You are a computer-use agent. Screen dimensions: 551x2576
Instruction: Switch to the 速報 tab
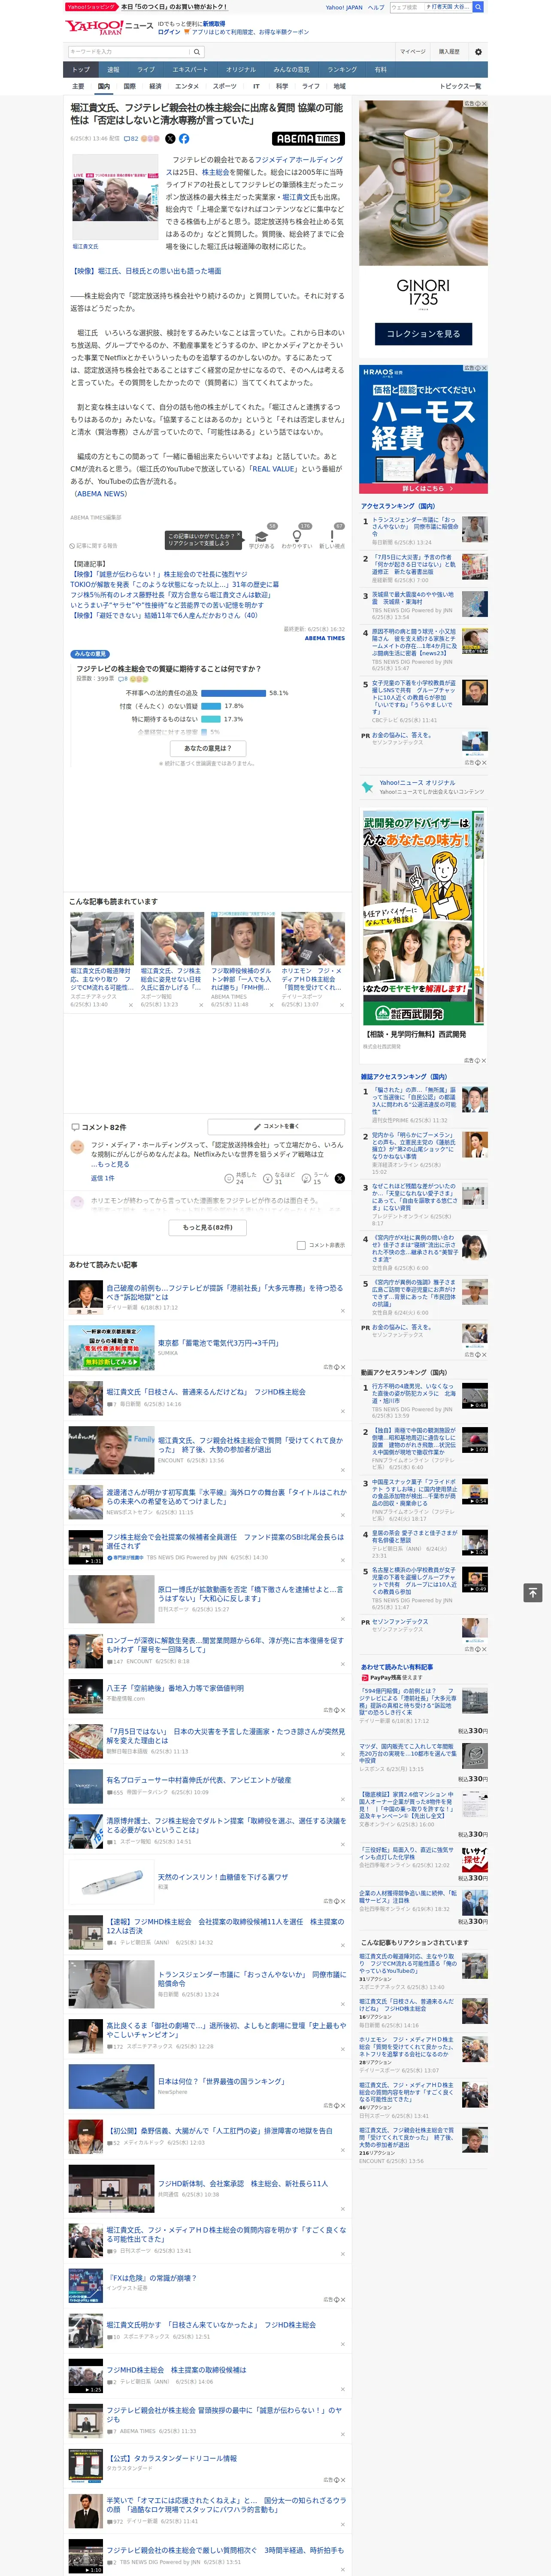click(113, 70)
